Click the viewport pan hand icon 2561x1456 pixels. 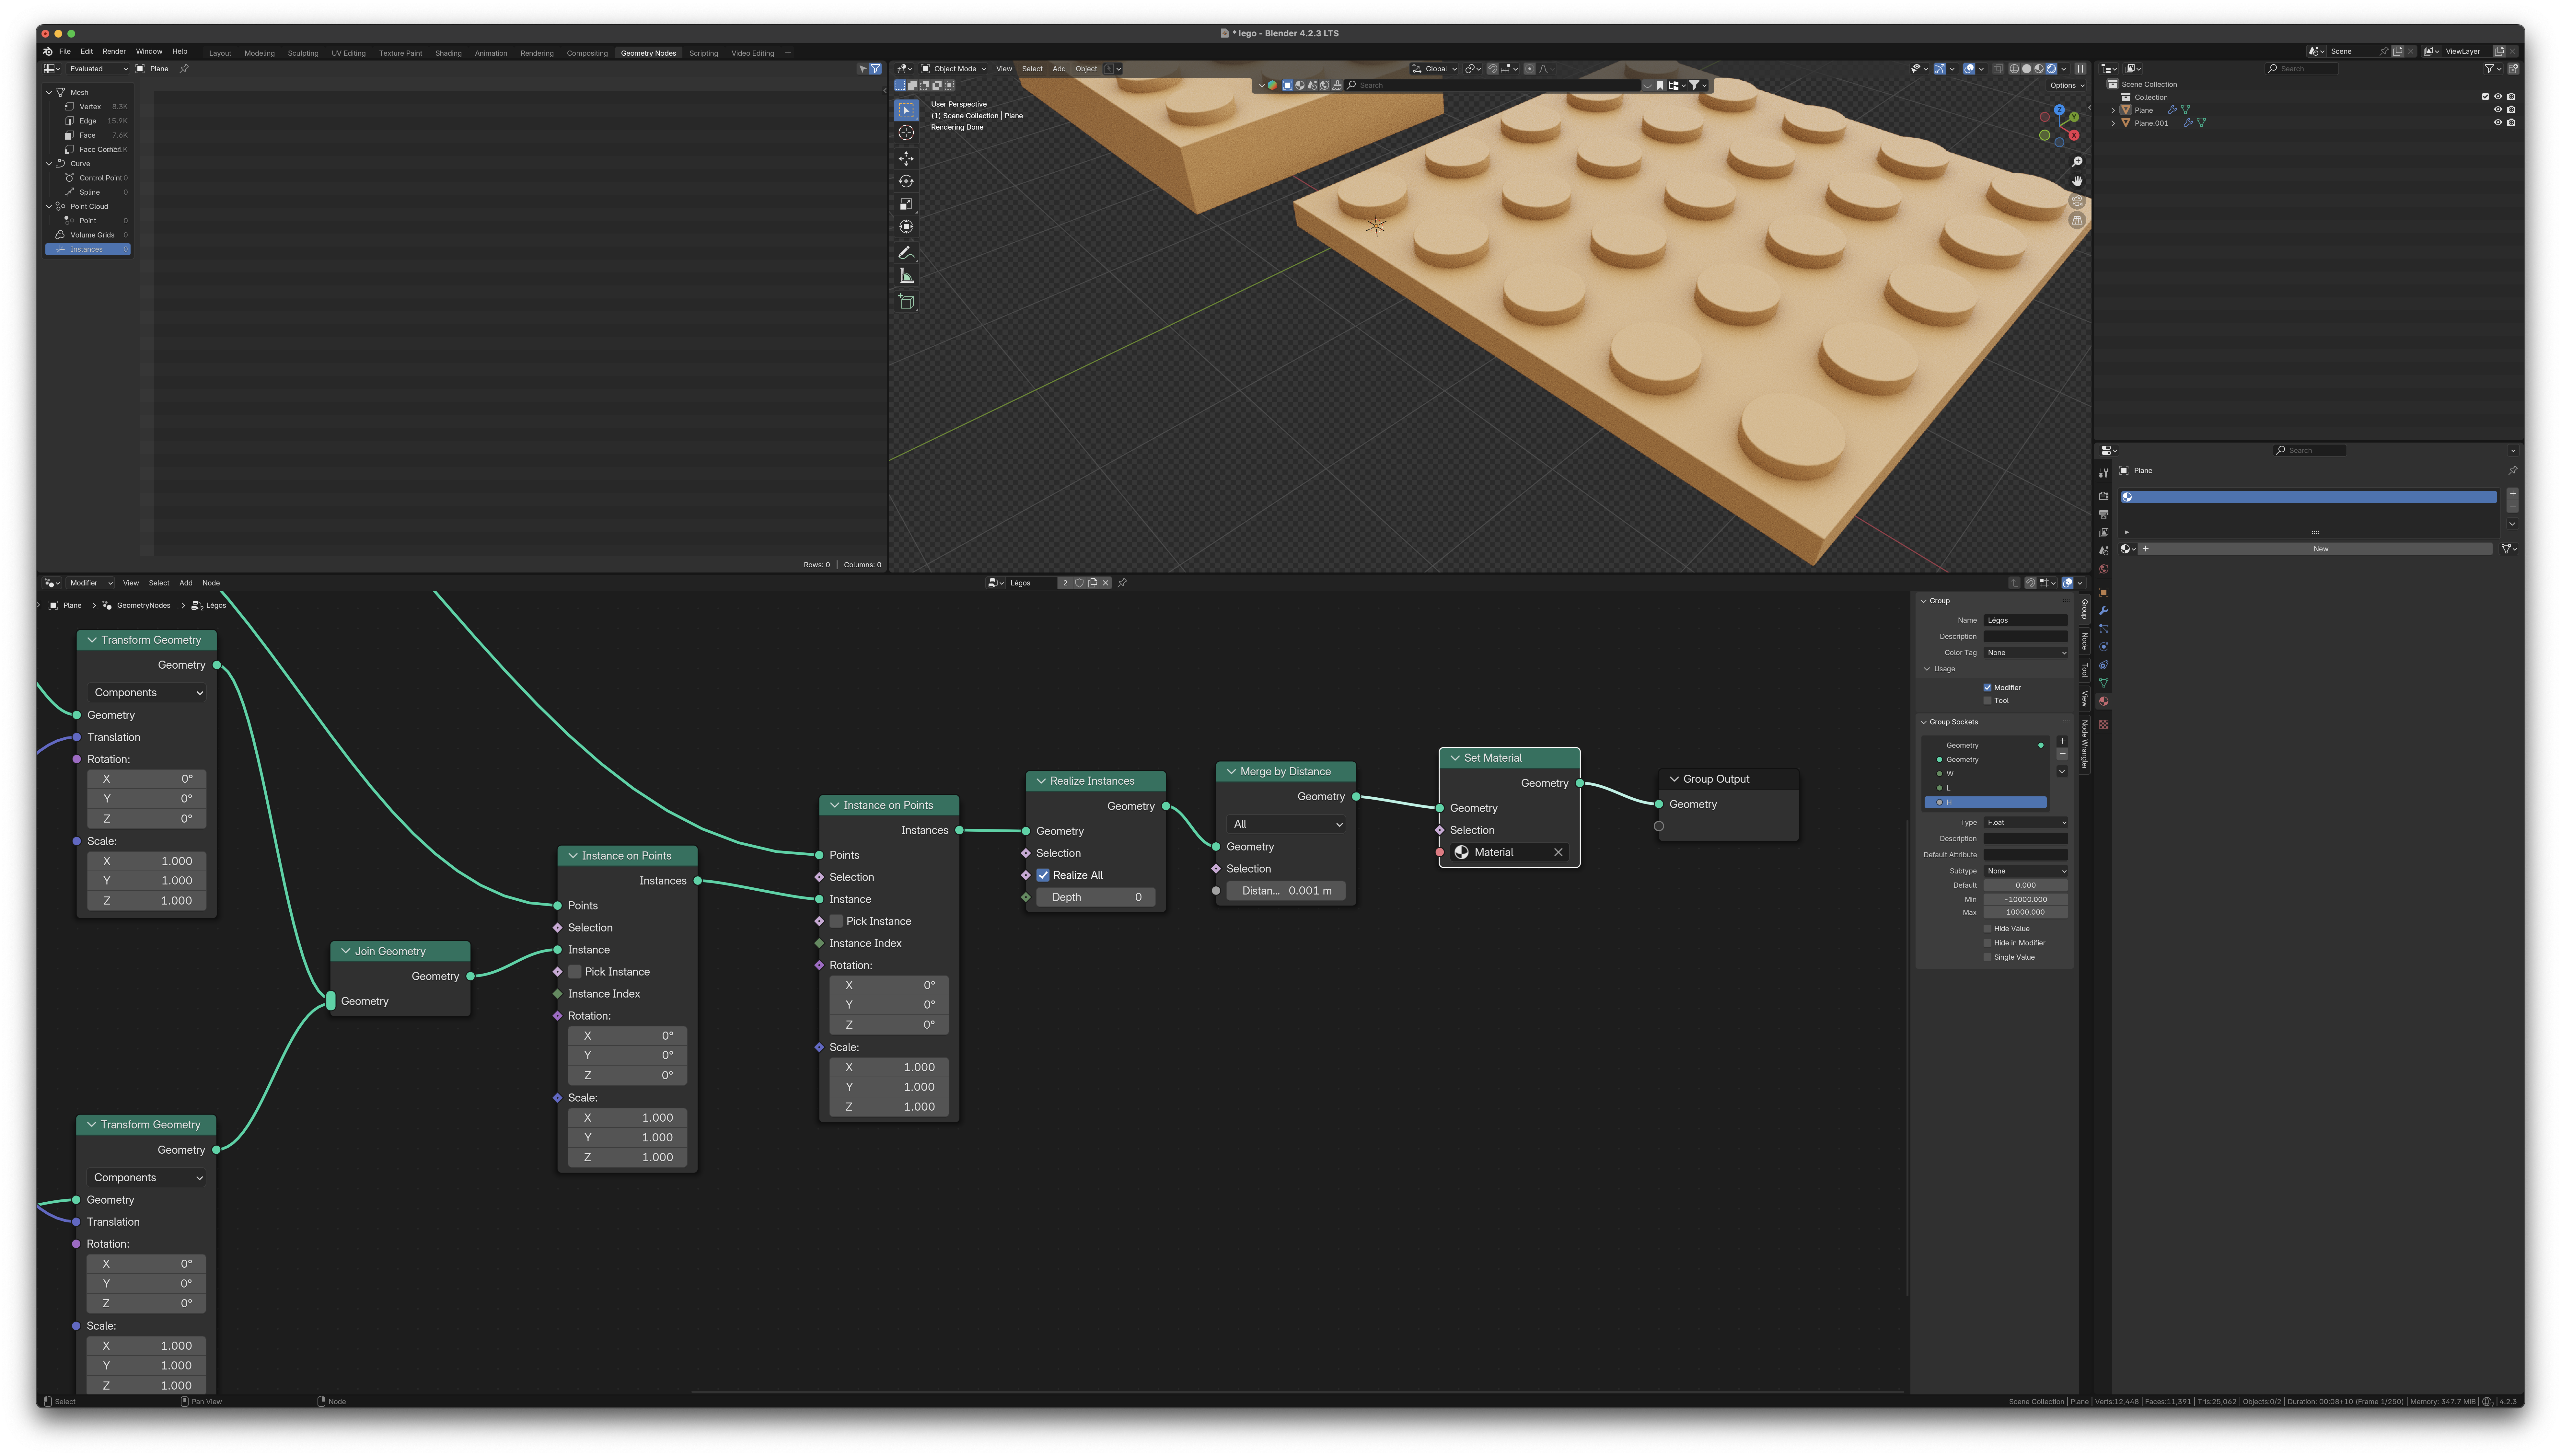click(x=2077, y=181)
